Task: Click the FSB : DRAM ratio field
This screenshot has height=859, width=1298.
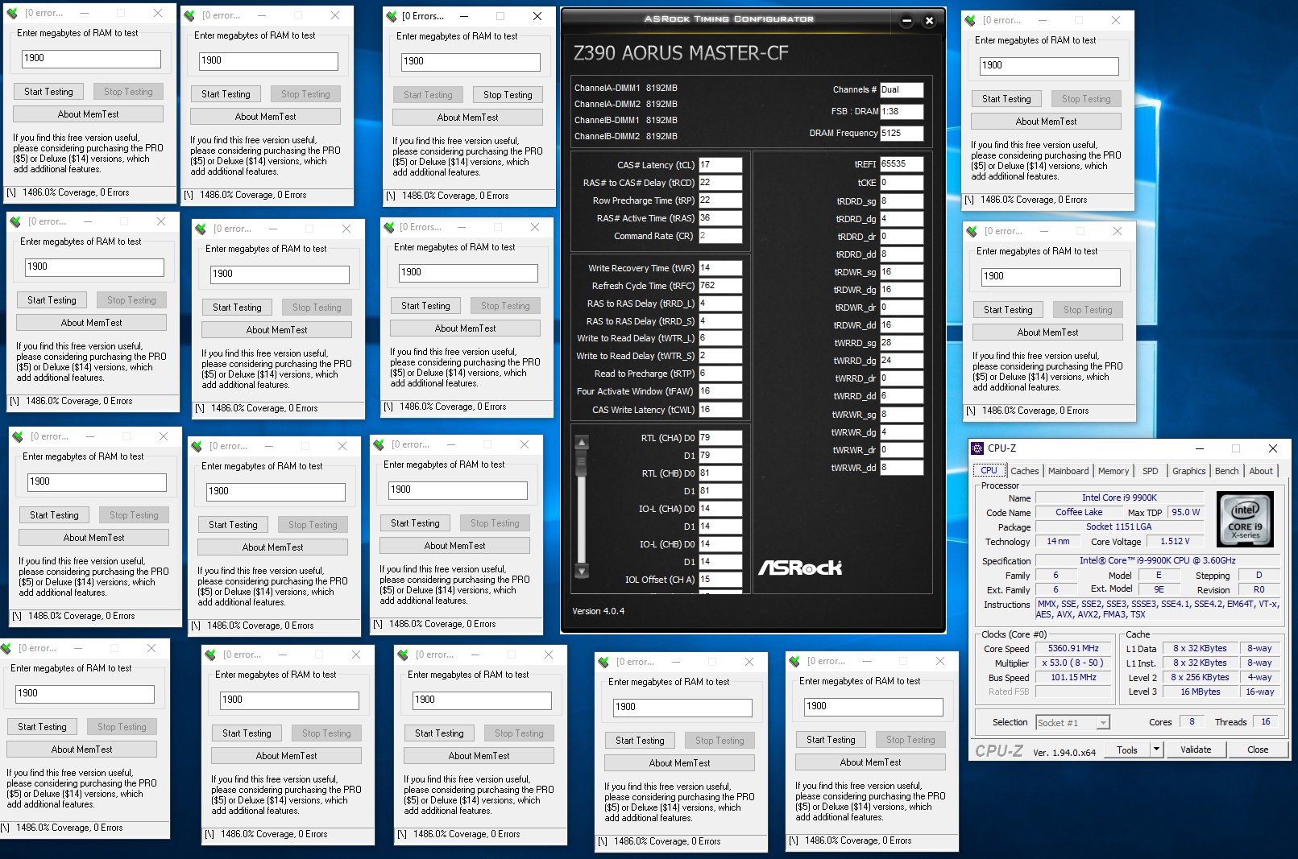Action: tap(901, 112)
